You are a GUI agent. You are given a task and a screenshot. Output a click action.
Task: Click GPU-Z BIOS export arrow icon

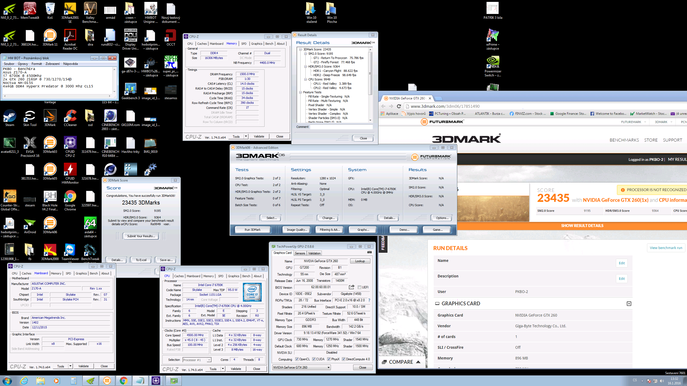[352, 287]
